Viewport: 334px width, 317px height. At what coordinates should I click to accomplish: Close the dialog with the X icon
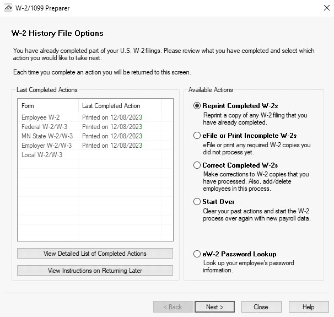click(x=327, y=8)
